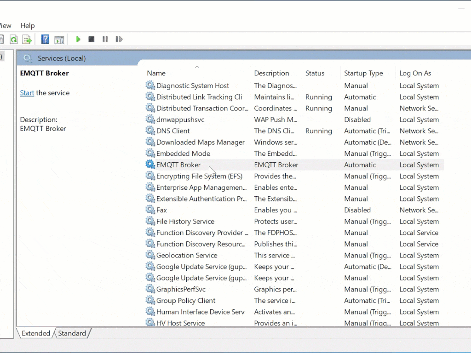Click the Network Se... logon for Fax
Screen dimensions: 471x353
pos(419,210)
